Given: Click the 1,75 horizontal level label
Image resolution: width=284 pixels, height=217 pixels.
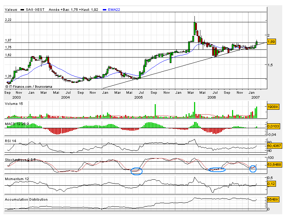Looking at the screenshot, I should pos(8,47).
